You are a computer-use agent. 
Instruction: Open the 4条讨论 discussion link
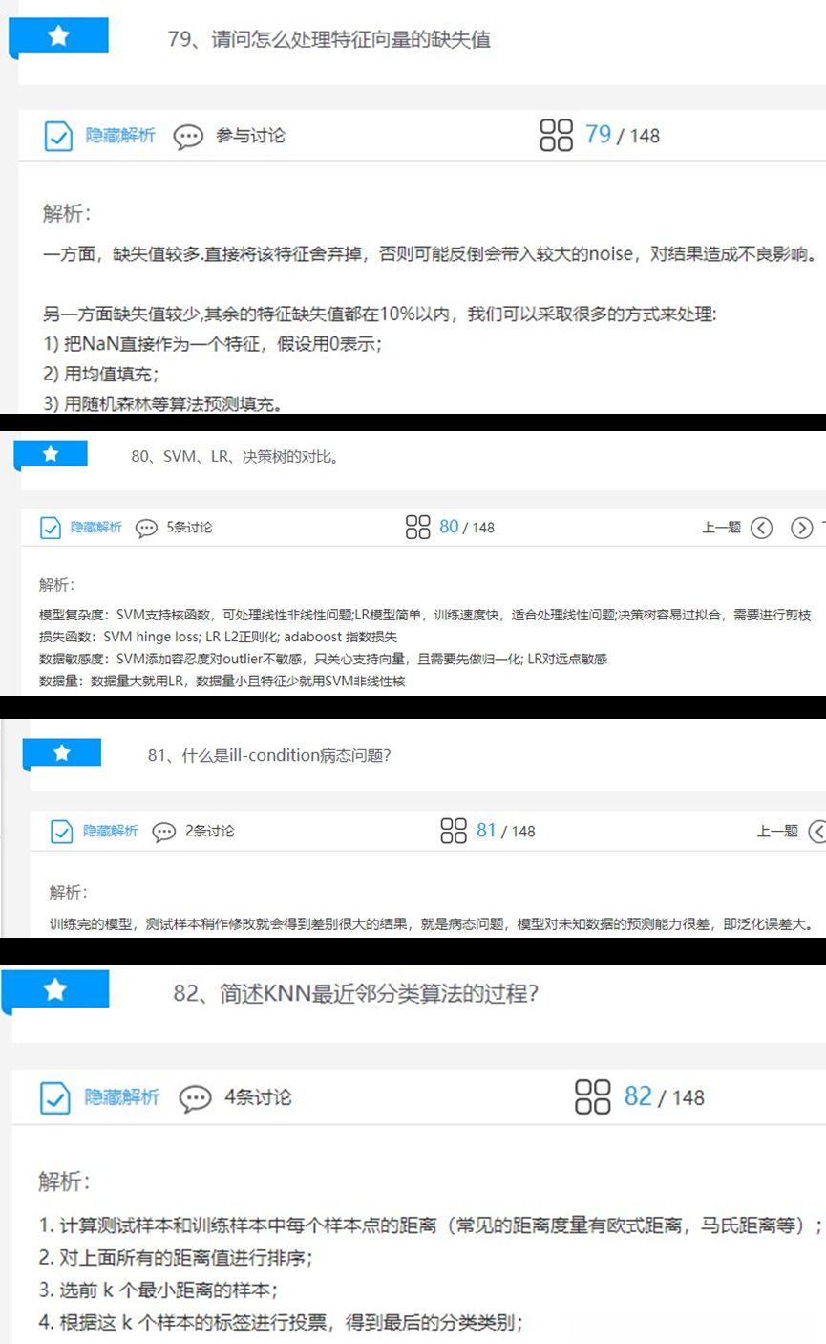(x=259, y=1097)
